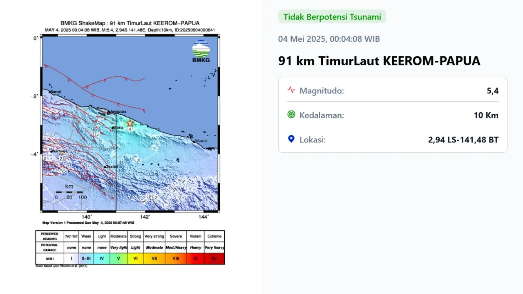Click the Oksibil town label on map
The image size is (523, 294).
coord(112,167)
